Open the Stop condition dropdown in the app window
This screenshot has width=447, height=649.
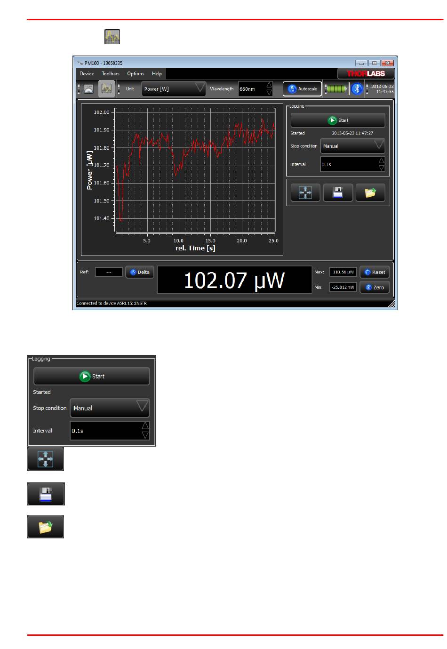point(353,146)
